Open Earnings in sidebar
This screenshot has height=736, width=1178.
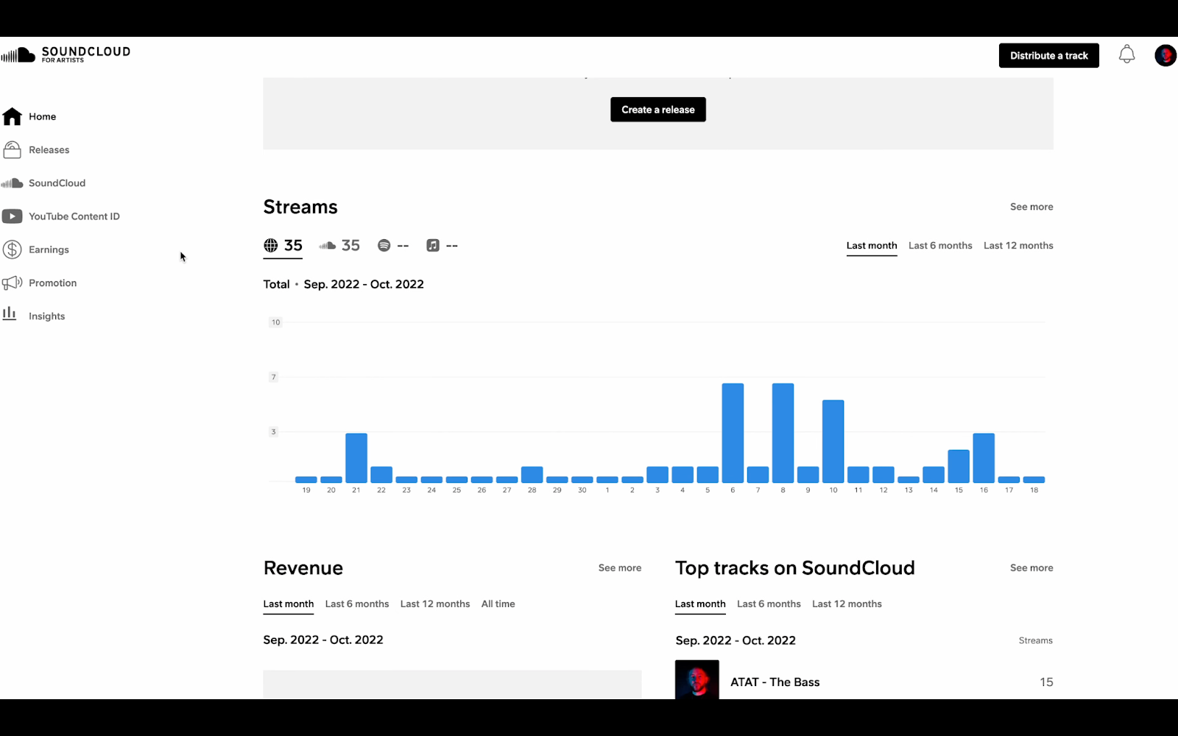(49, 250)
